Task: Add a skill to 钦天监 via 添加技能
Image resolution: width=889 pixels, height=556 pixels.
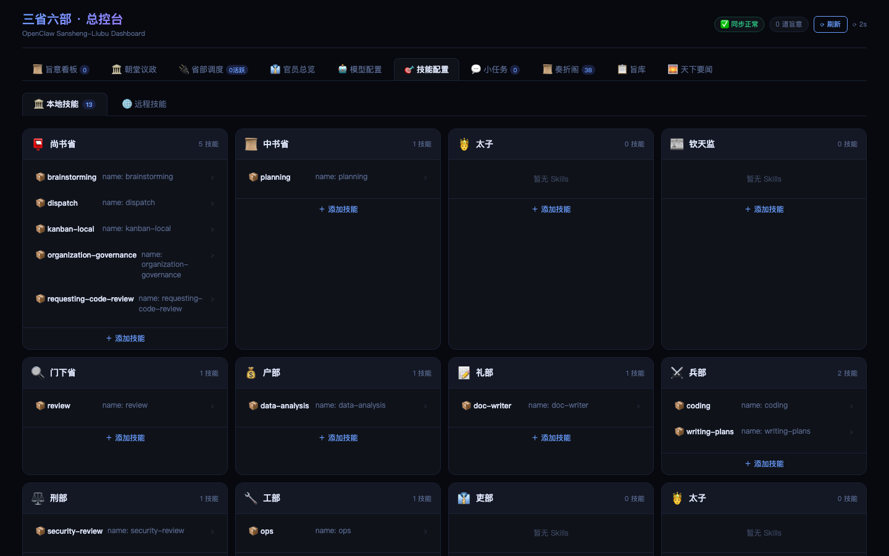Action: tap(764, 209)
